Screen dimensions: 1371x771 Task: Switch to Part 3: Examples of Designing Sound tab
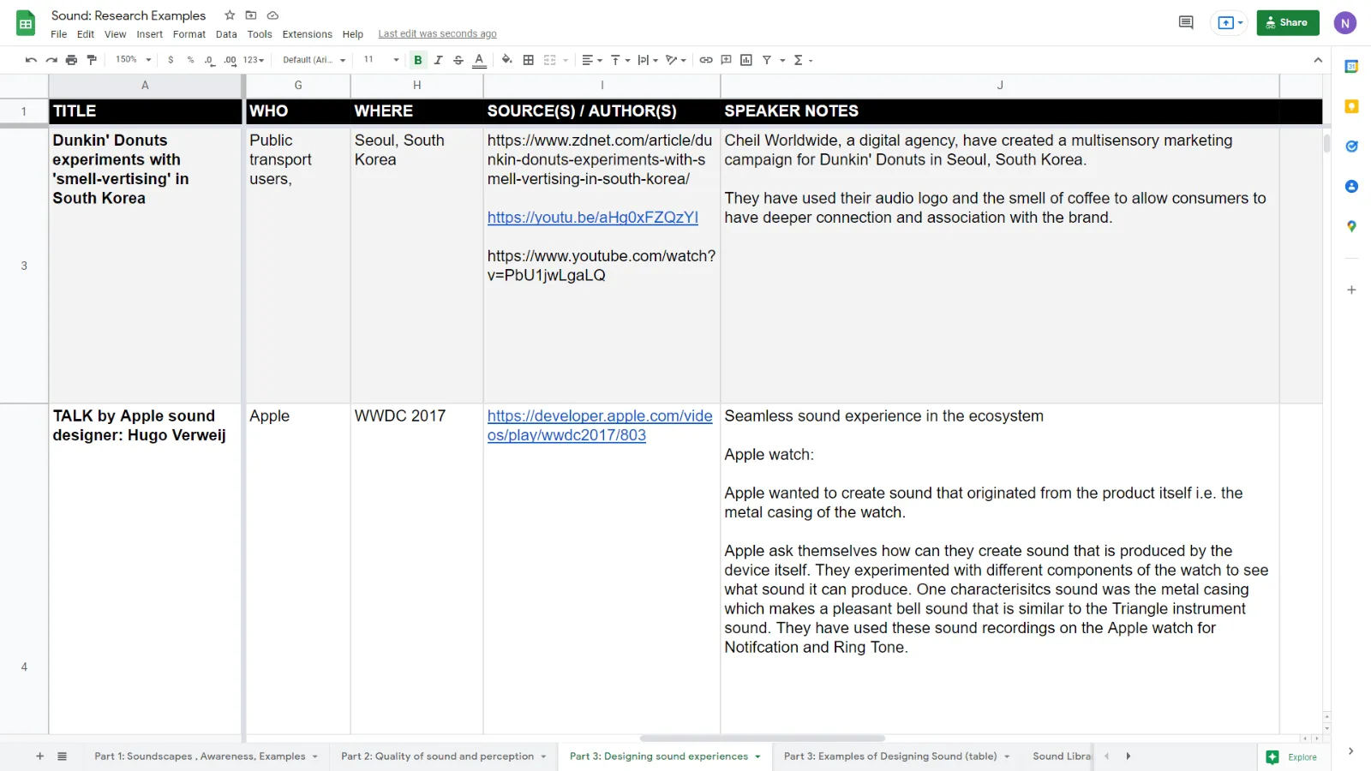[x=896, y=756]
